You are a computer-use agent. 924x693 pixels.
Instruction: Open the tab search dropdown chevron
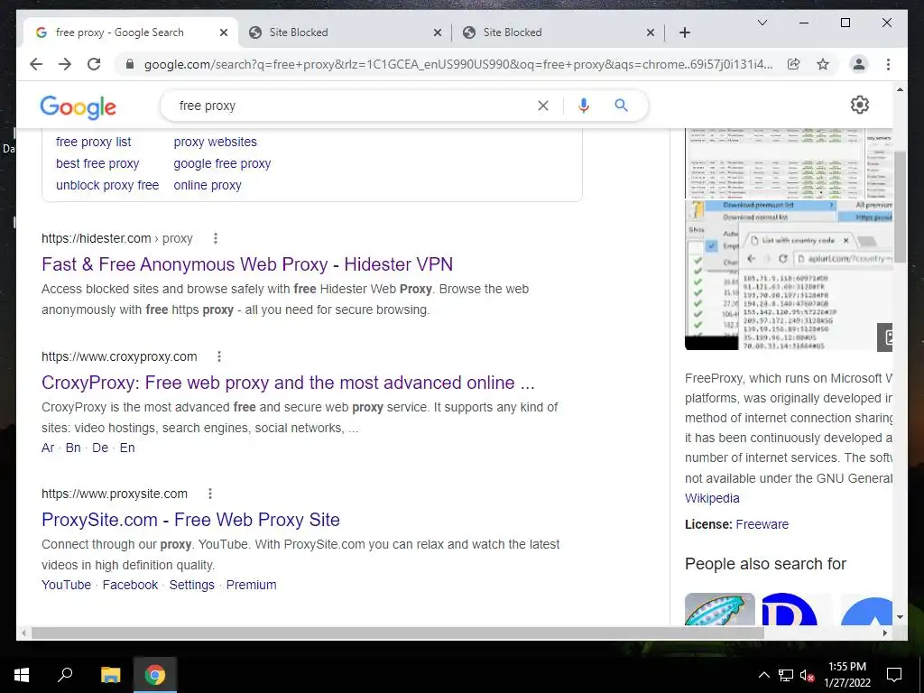pyautogui.click(x=762, y=23)
